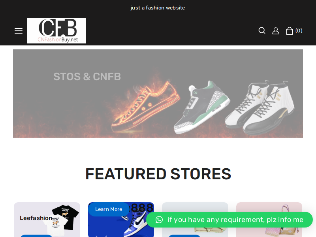Click the cart item count (0)
316x237 pixels.
click(x=299, y=31)
